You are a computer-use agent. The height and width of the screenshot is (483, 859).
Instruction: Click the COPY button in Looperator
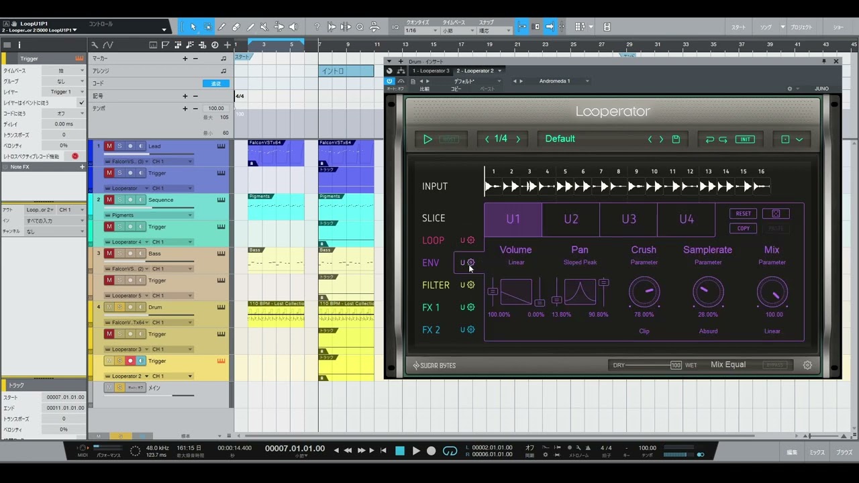[744, 228]
